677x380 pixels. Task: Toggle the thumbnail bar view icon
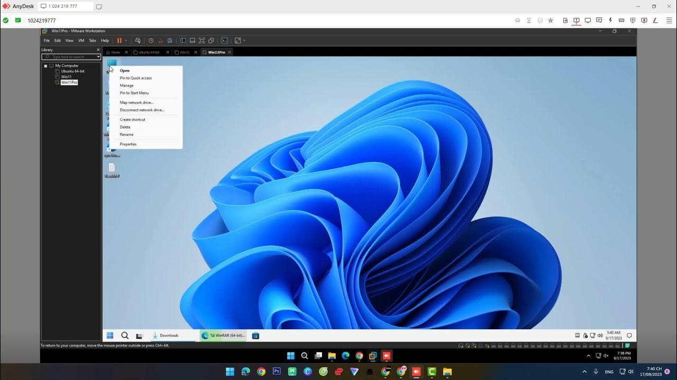click(x=193, y=41)
